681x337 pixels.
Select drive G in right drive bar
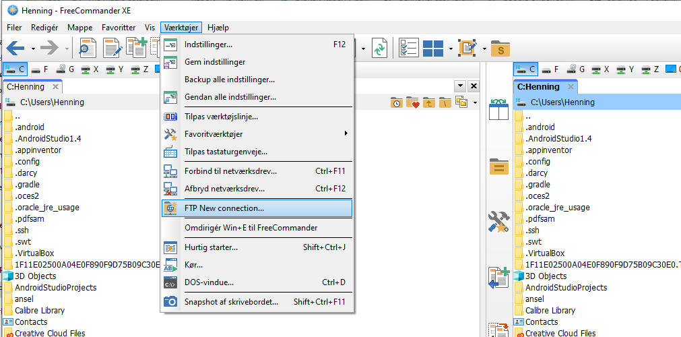pos(575,69)
